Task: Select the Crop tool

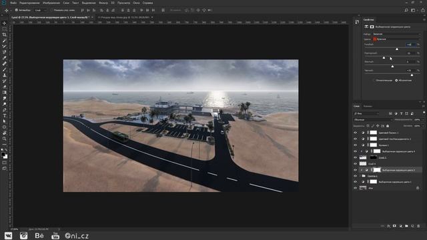Action: click(5, 35)
